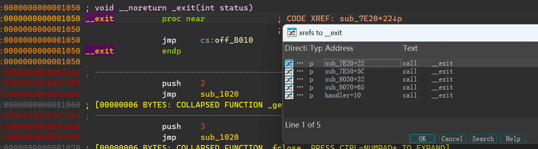Click address 0000000000001056 push line
538x149 pixels.
(42, 83)
